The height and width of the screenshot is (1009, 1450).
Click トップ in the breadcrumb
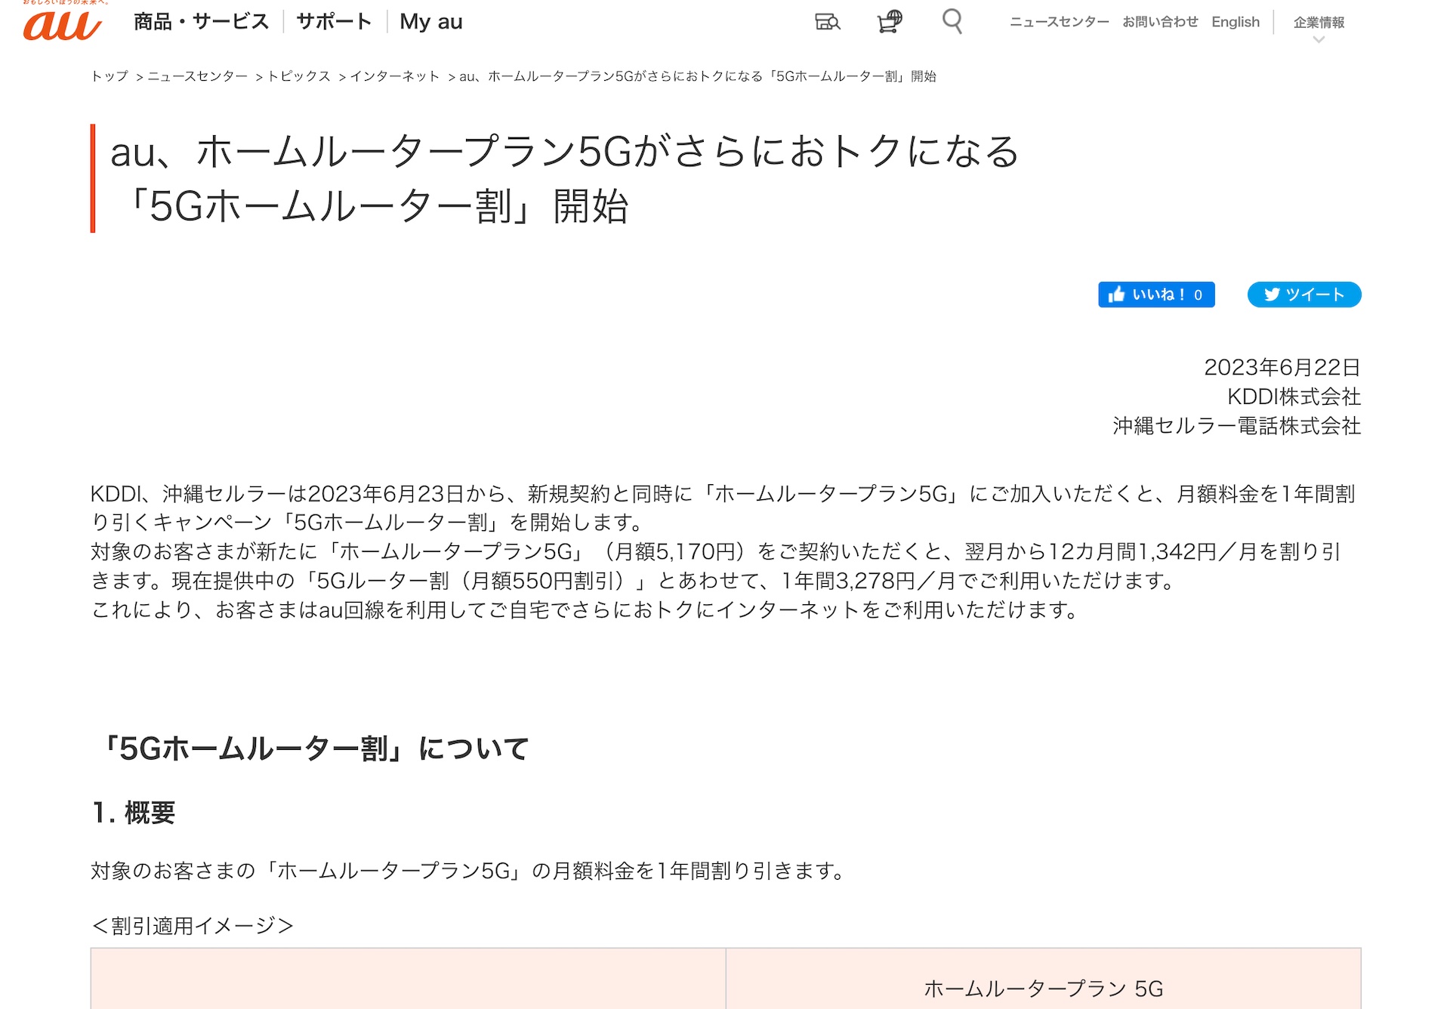point(110,76)
